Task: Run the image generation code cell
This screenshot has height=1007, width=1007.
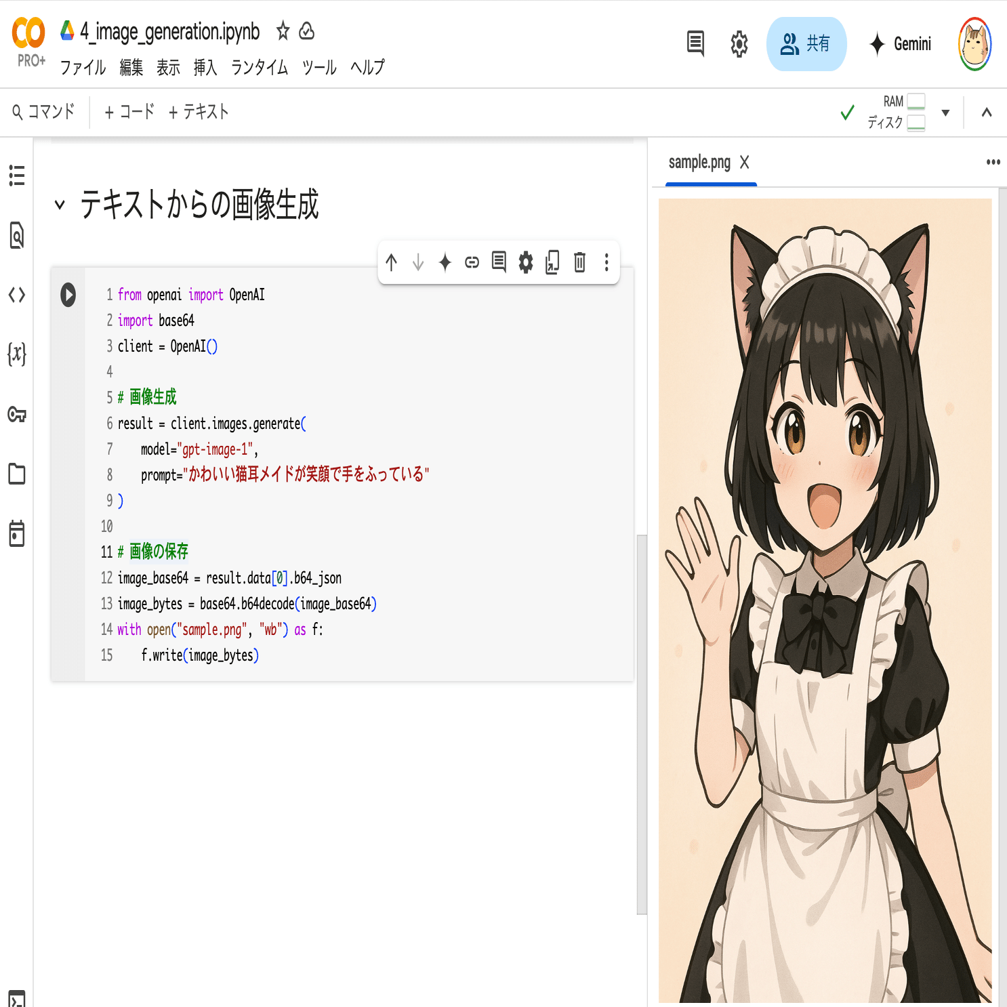Action: (x=68, y=295)
